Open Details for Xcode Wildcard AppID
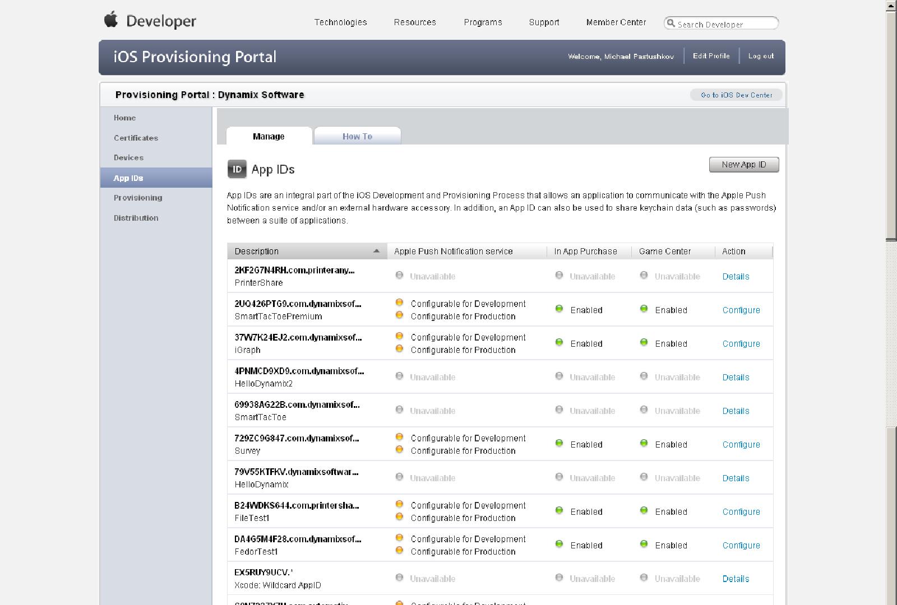Screen dimensions: 897x605 [x=736, y=579]
